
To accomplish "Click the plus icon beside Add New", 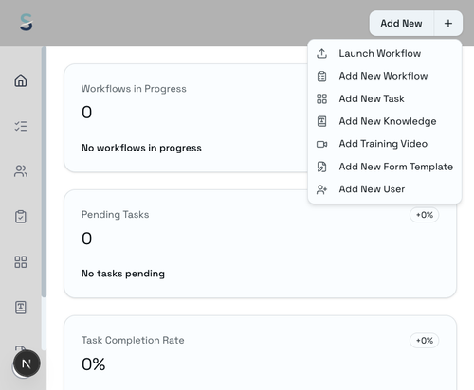I will (x=448, y=23).
